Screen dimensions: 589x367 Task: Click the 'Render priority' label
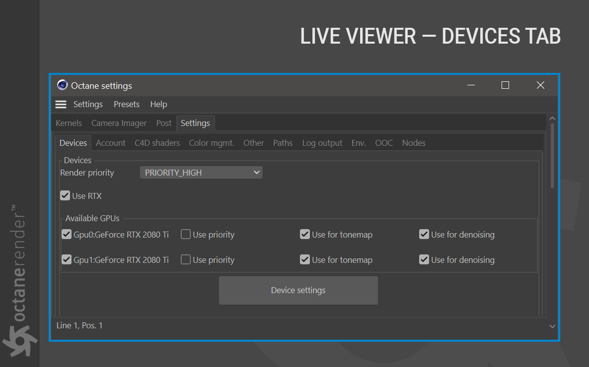click(x=87, y=173)
